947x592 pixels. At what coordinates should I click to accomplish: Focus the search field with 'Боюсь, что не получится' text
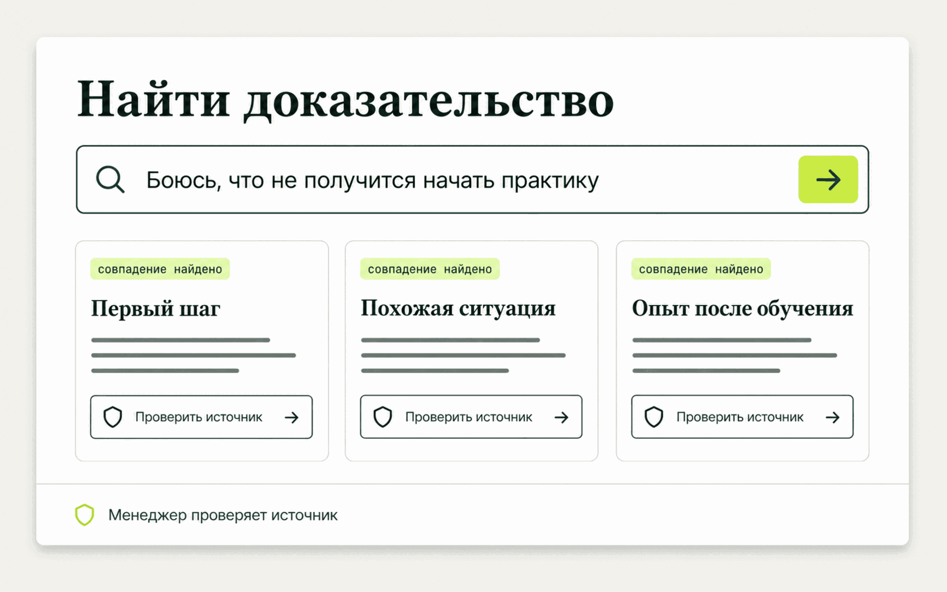pos(472,179)
